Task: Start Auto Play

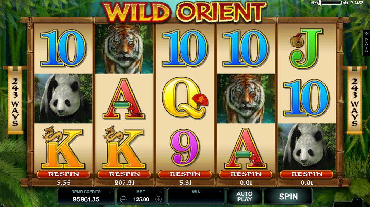Action: [245, 197]
